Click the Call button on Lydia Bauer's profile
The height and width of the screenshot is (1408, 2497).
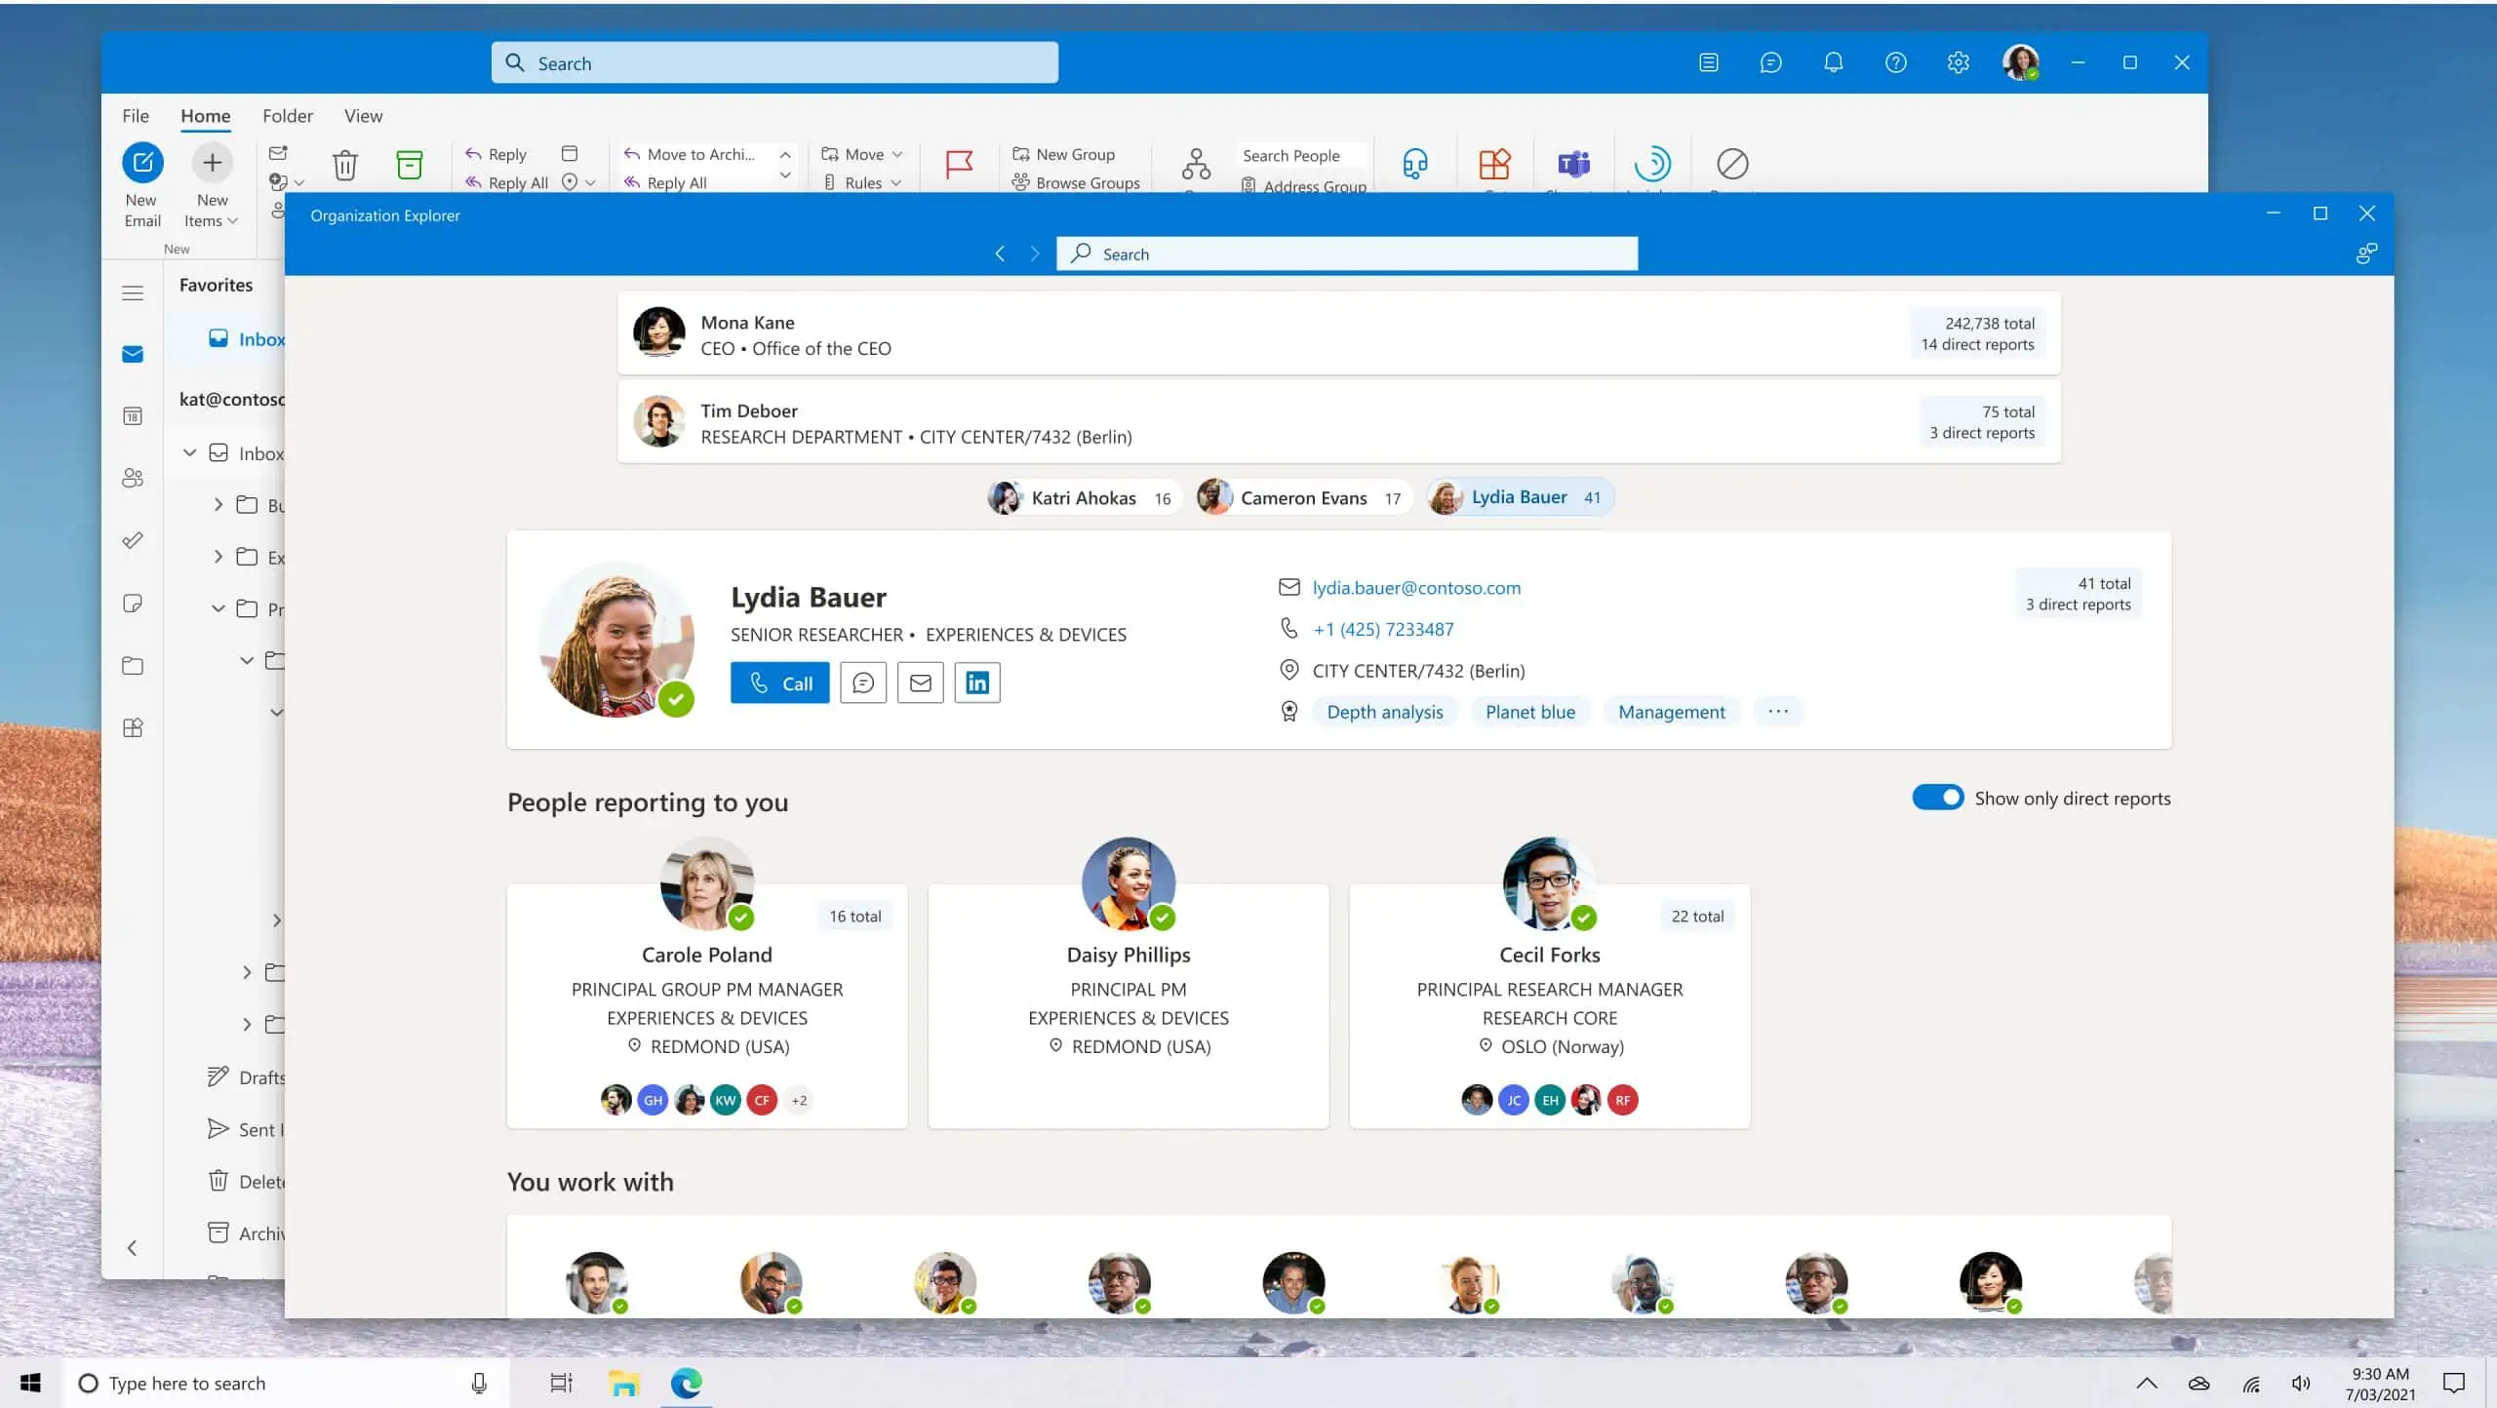(x=780, y=683)
